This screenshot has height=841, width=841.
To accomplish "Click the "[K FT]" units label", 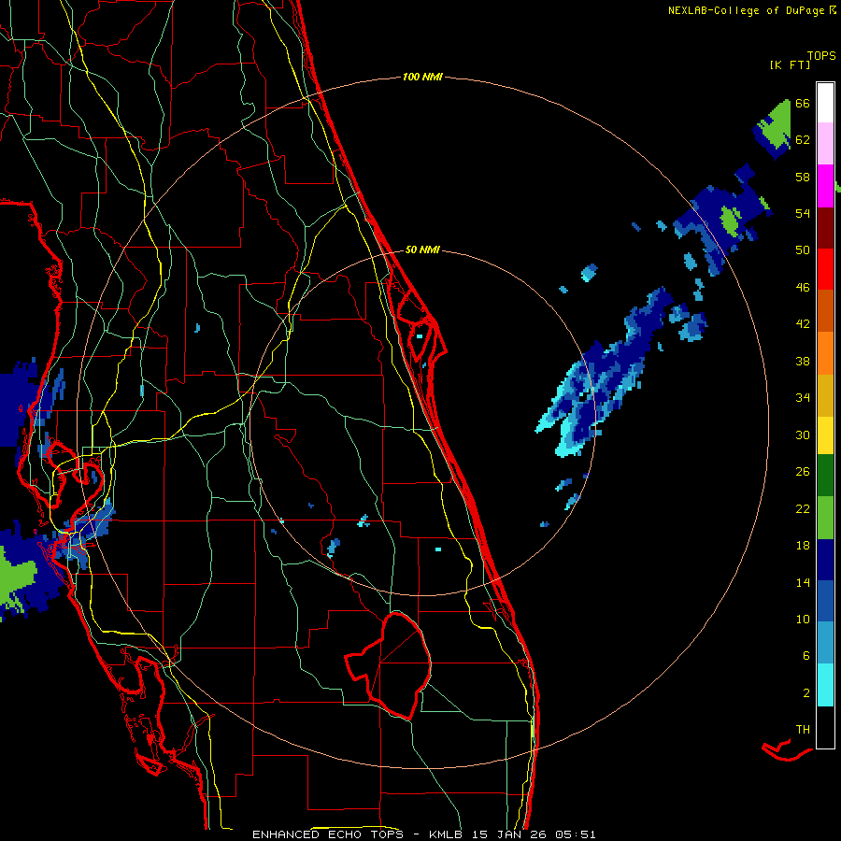I will pos(790,64).
